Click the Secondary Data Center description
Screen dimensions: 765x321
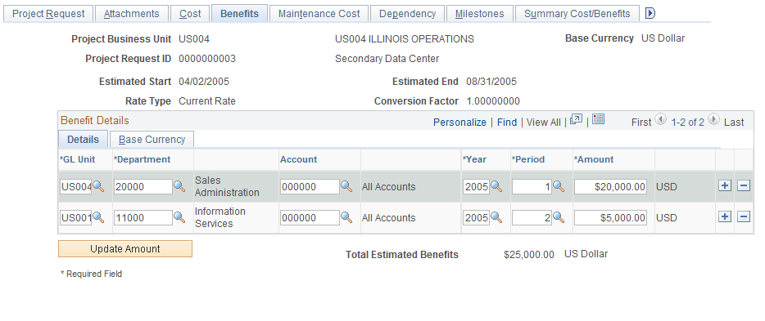point(387,59)
